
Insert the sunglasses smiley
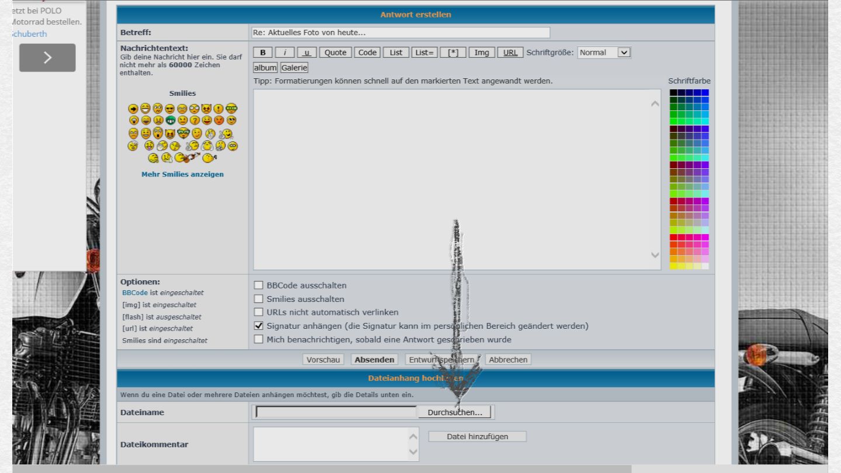[x=170, y=109]
